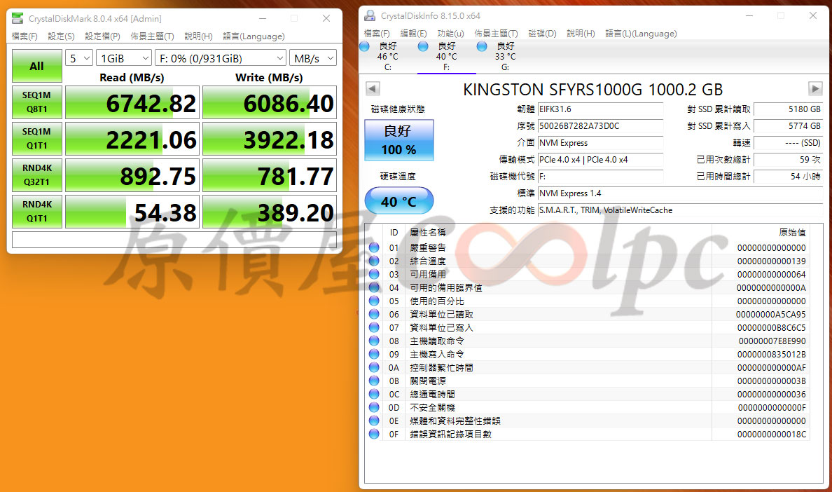Image resolution: width=832 pixels, height=492 pixels.
Task: Open CrystalDiskMark 說明(H) menu
Action: click(x=198, y=36)
